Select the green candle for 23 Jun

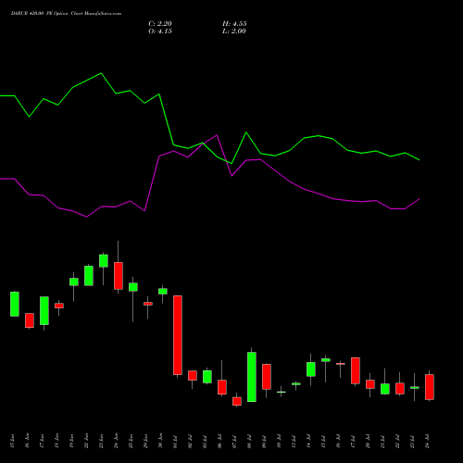click(x=104, y=261)
